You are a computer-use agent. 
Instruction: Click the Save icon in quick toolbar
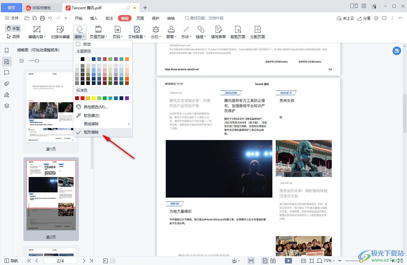[x=35, y=18]
